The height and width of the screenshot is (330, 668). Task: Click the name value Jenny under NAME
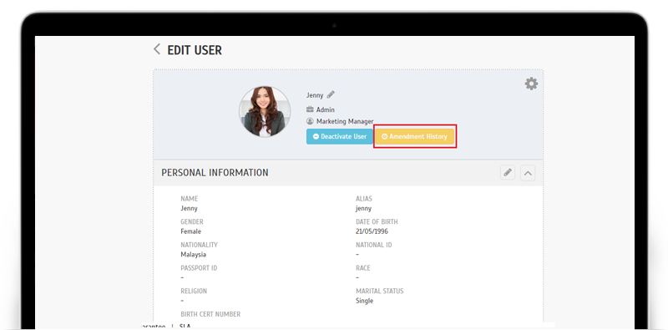190,209
